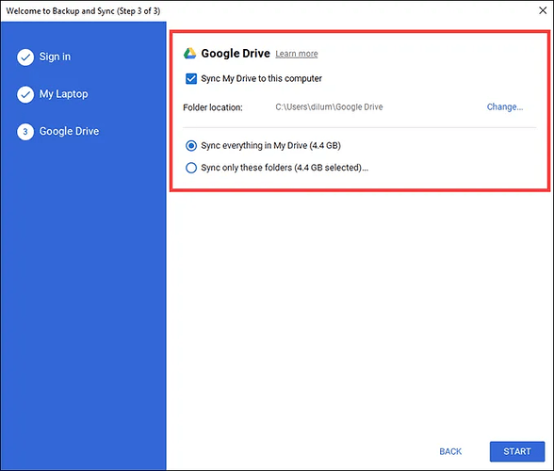Open the Learn more link
The height and width of the screenshot is (471, 554).
(x=297, y=54)
